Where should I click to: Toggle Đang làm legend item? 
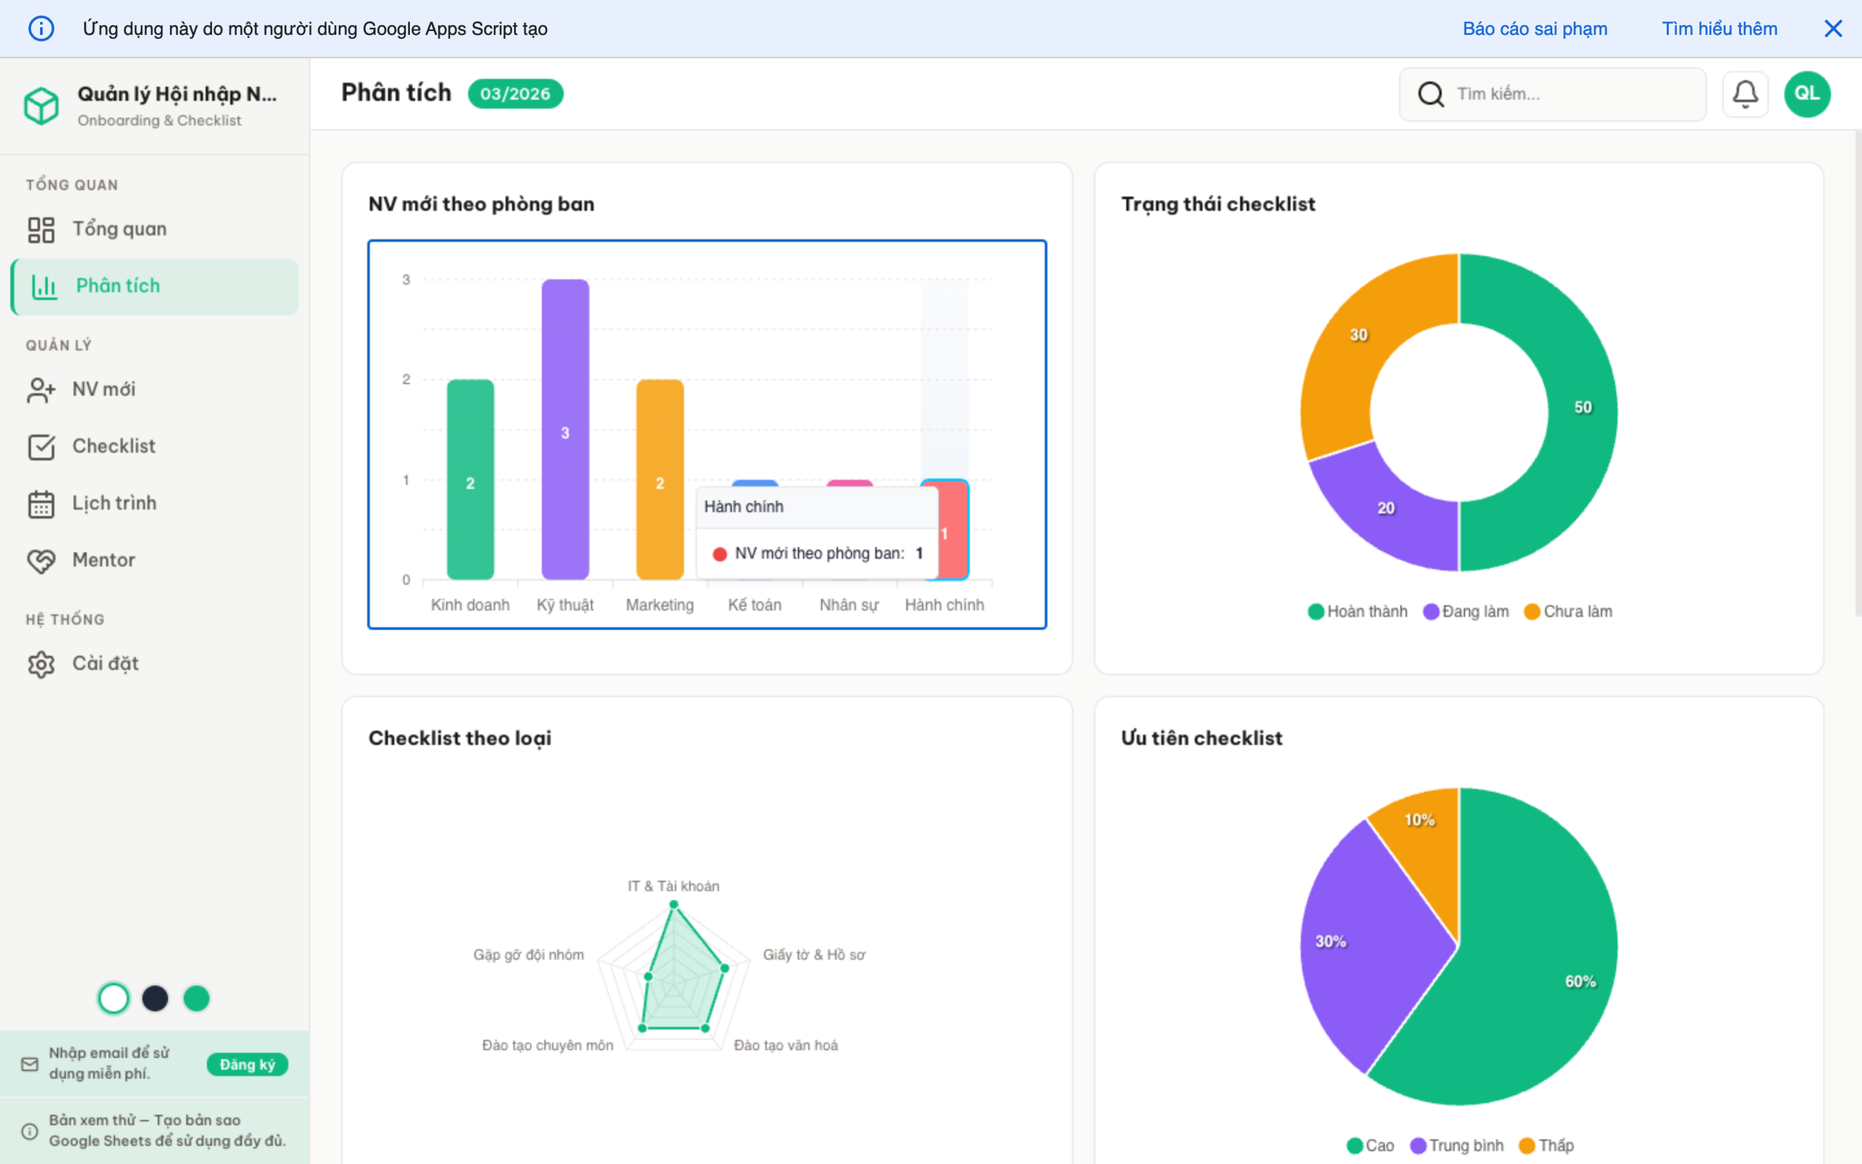(x=1466, y=611)
